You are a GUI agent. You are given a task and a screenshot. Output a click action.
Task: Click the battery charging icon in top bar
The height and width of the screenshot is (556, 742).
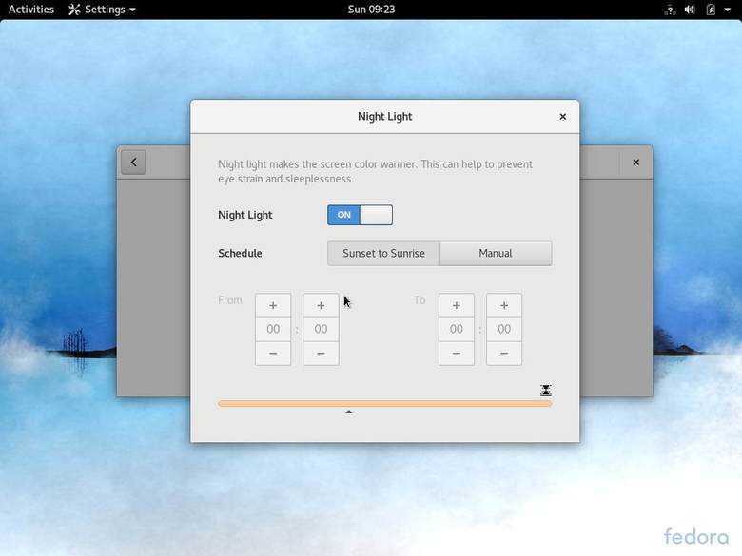[x=710, y=10]
